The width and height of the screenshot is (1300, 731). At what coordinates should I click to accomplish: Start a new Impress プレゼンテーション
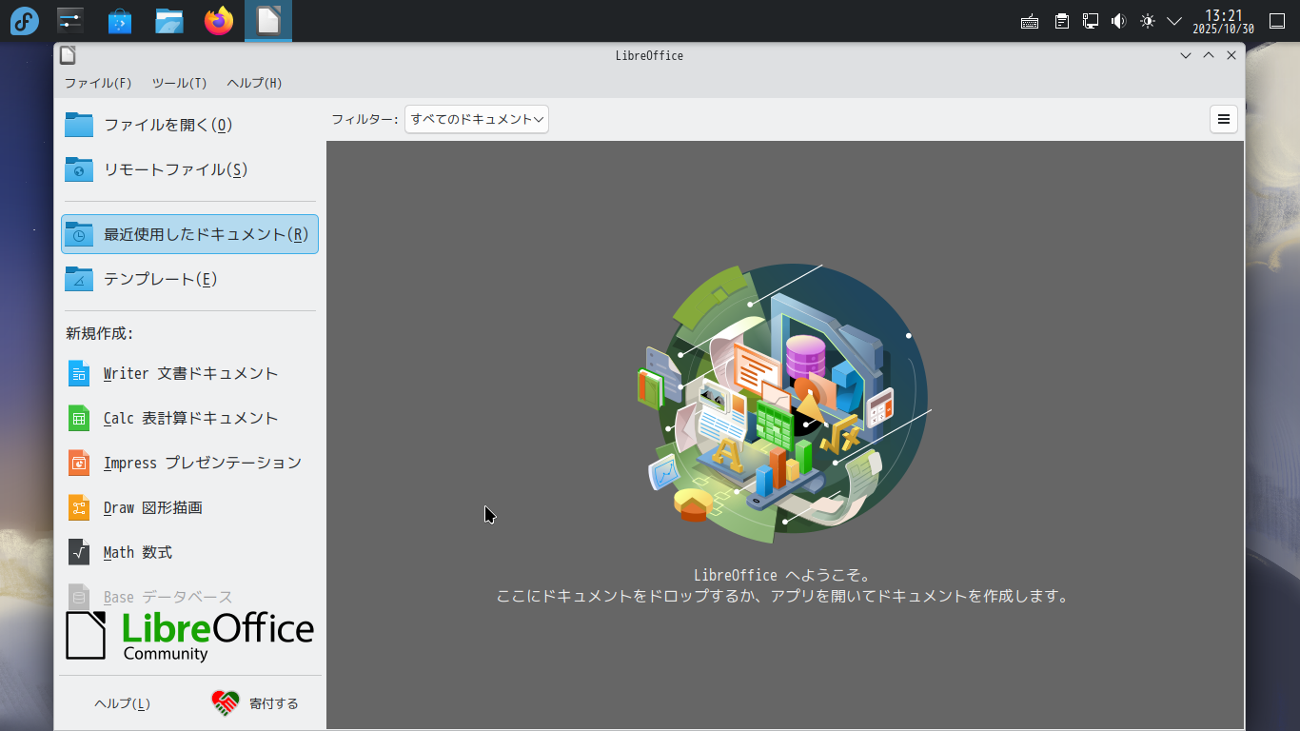click(189, 463)
